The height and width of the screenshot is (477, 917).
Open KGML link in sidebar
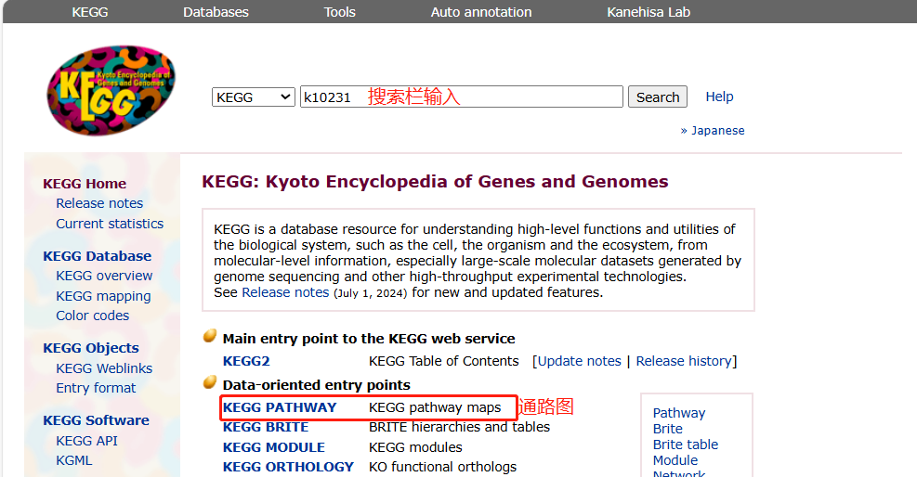click(73, 460)
